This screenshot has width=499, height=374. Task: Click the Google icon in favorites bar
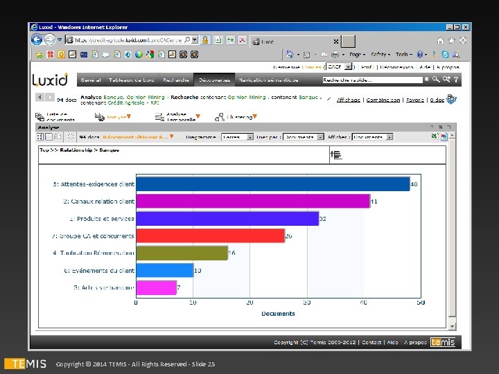pos(150,55)
